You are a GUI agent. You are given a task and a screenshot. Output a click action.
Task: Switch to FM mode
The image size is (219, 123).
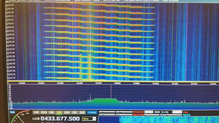tap(51, 112)
